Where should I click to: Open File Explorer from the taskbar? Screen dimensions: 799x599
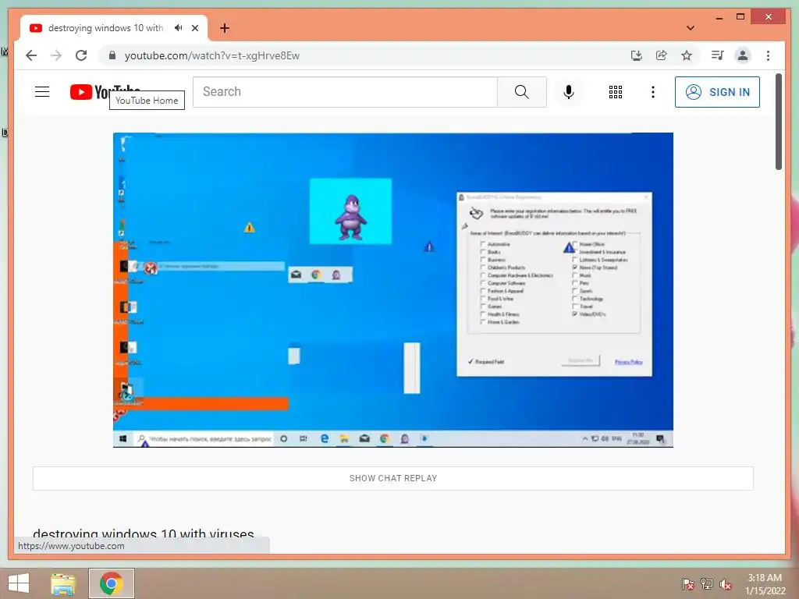(x=63, y=583)
